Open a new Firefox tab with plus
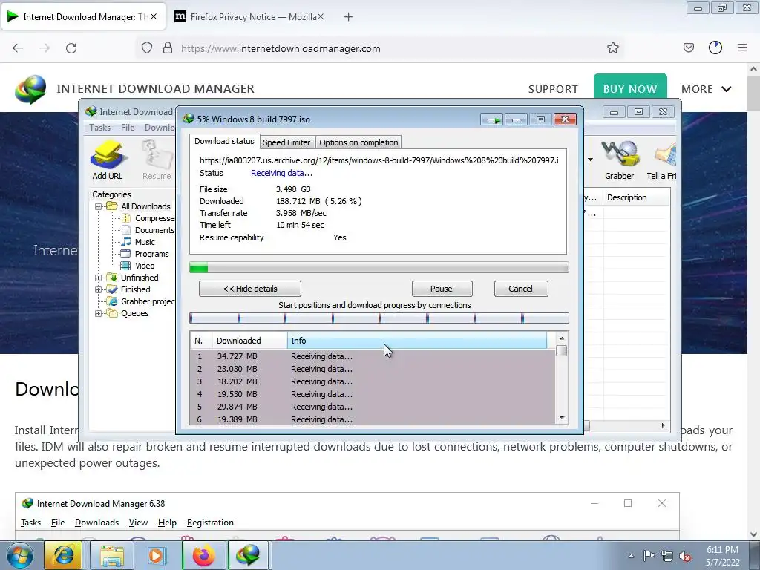The image size is (760, 570). pyautogui.click(x=349, y=17)
